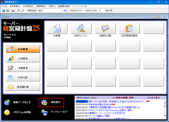Open the 仕訳帳 journal icon
The height and width of the screenshot is (122, 169).
[x=57, y=29]
